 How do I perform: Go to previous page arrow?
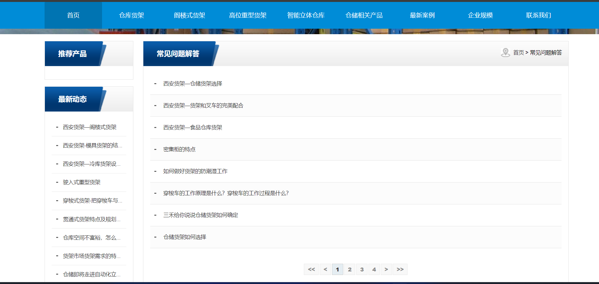pyautogui.click(x=325, y=269)
